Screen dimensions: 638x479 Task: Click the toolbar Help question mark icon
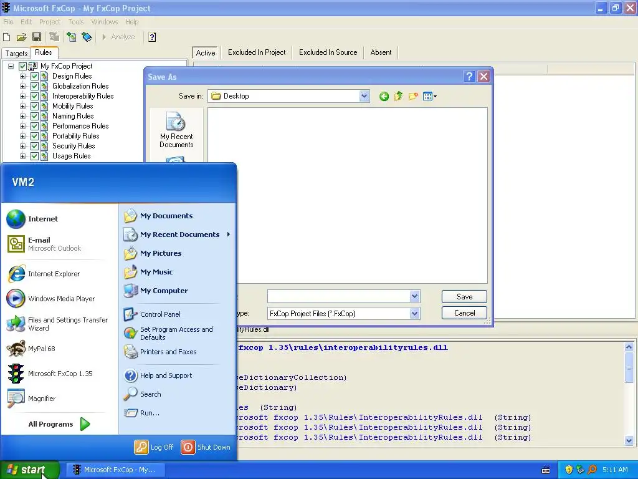tap(152, 37)
